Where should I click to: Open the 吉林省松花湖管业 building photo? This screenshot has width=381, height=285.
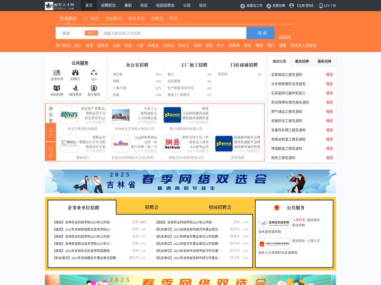pyautogui.click(x=121, y=115)
